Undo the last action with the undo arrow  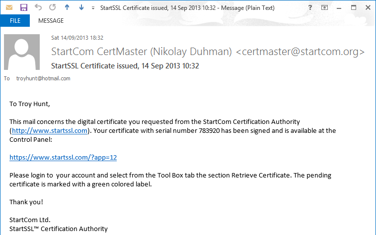(x=38, y=7)
